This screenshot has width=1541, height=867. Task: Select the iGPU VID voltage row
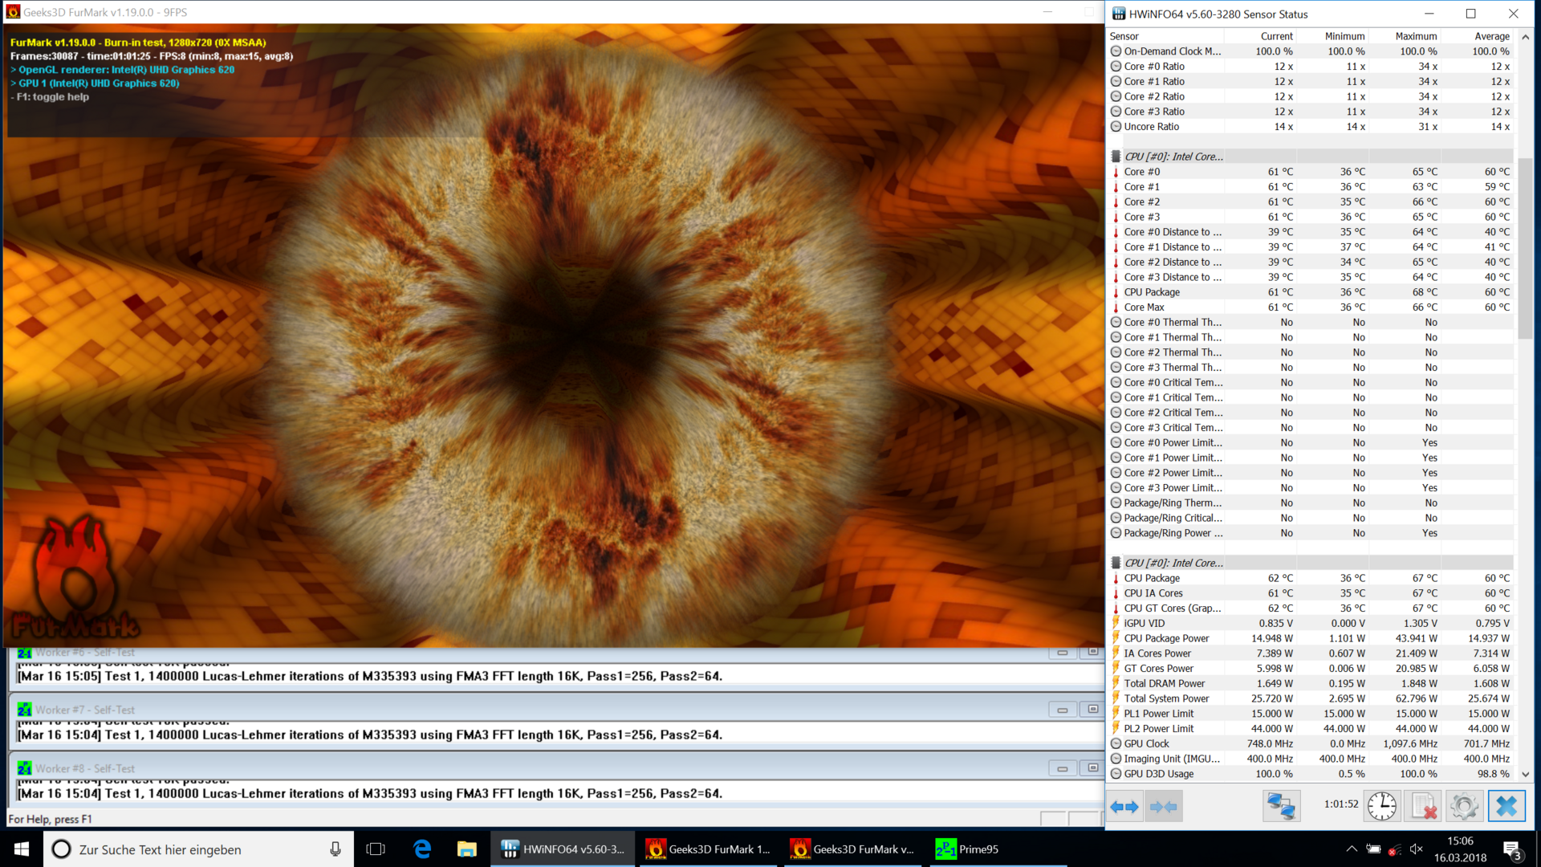coord(1311,623)
